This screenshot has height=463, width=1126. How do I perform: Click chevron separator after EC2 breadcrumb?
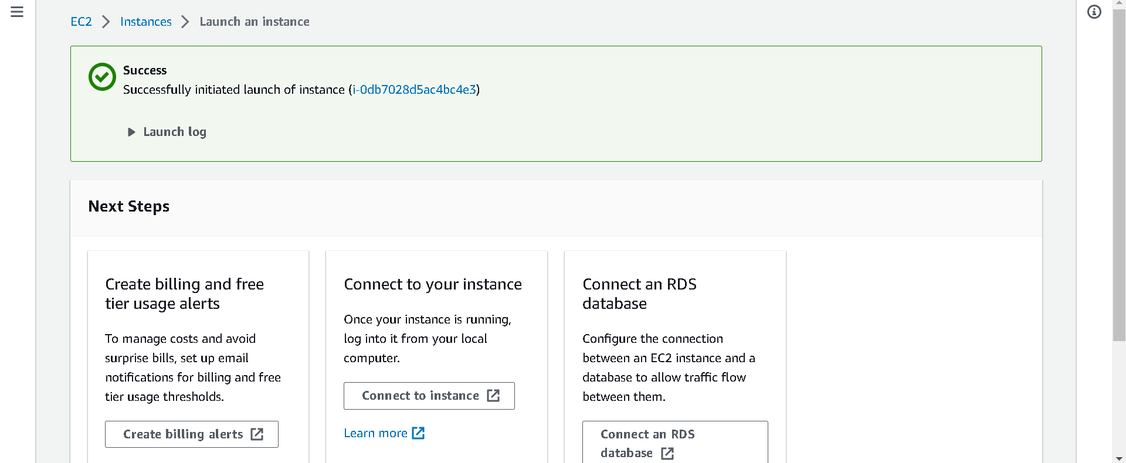click(x=106, y=22)
